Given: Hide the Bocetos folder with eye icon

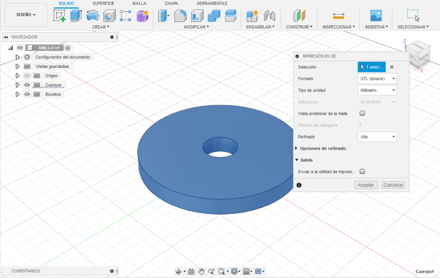Looking at the screenshot, I should 27,94.
